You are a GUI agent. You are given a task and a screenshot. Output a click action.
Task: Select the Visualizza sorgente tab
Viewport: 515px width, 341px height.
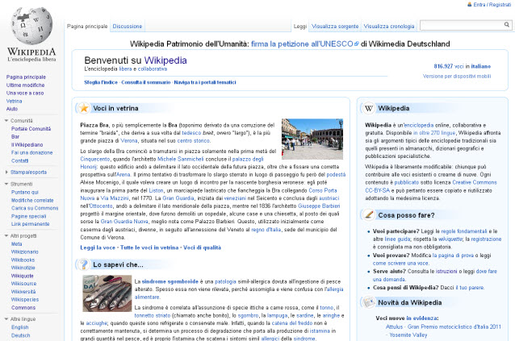[337, 26]
